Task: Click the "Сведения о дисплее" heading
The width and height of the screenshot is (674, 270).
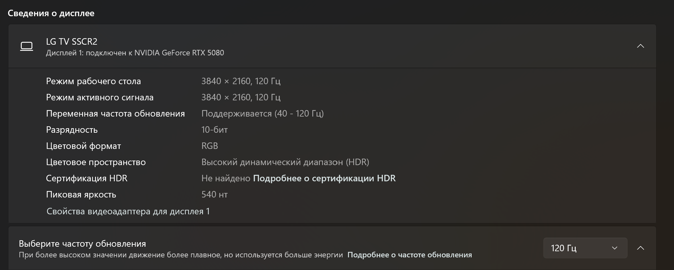Action: click(51, 13)
